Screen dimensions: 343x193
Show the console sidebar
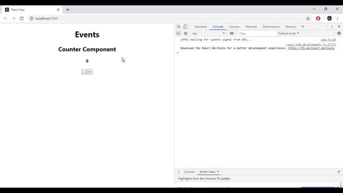(178, 33)
